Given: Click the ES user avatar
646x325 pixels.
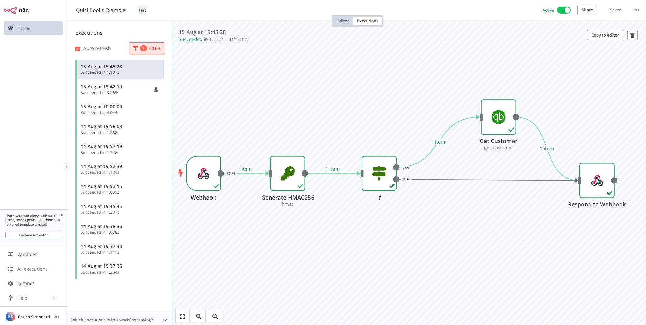Looking at the screenshot, I should point(10,317).
